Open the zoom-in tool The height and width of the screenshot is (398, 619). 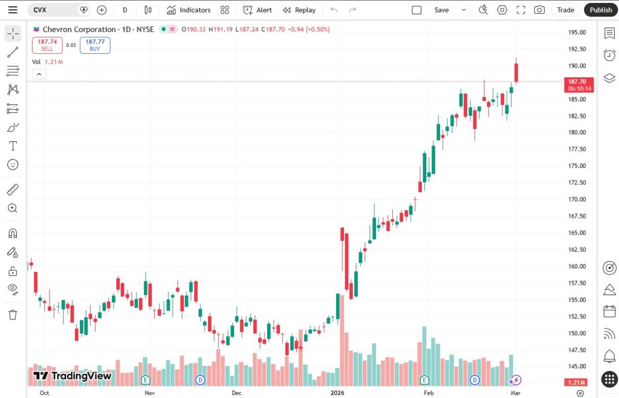(x=13, y=208)
